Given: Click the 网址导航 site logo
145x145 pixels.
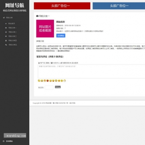Looking at the screenshot, I should 15,6.
